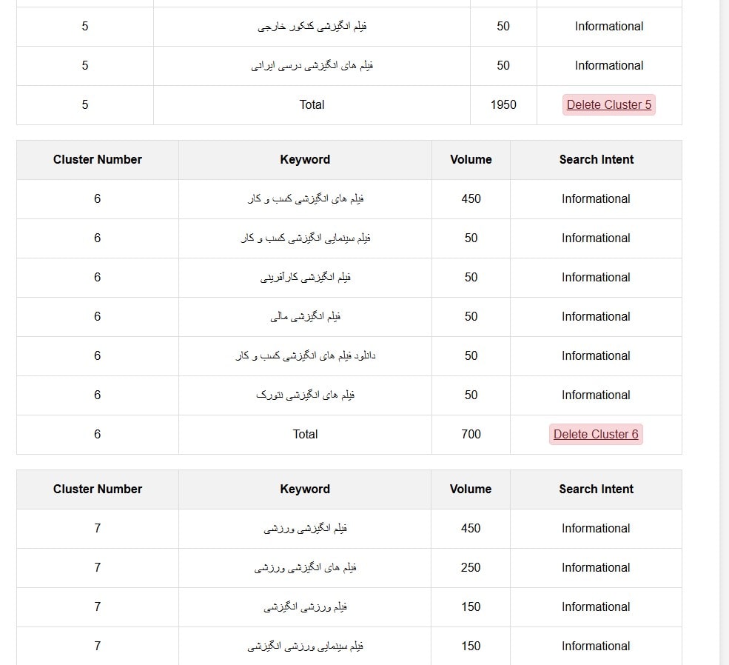The height and width of the screenshot is (665, 729).
Task: Click Cluster Number header in cluster 7 table
Action: tap(98, 489)
